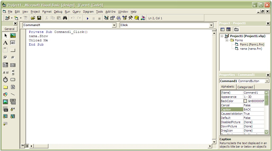Open Project Explorer from the toolbar

pos(106,18)
